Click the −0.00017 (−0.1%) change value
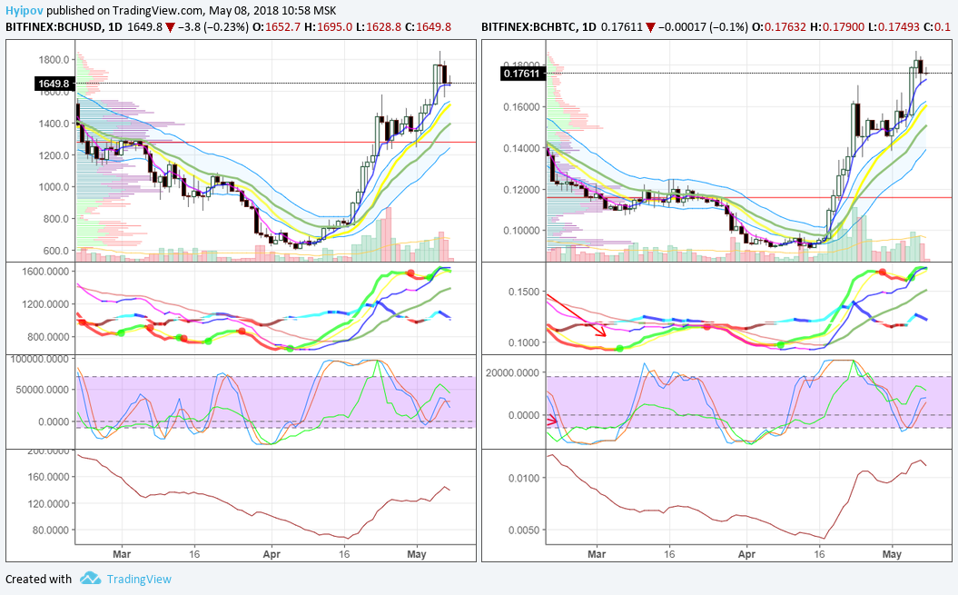 (703, 27)
